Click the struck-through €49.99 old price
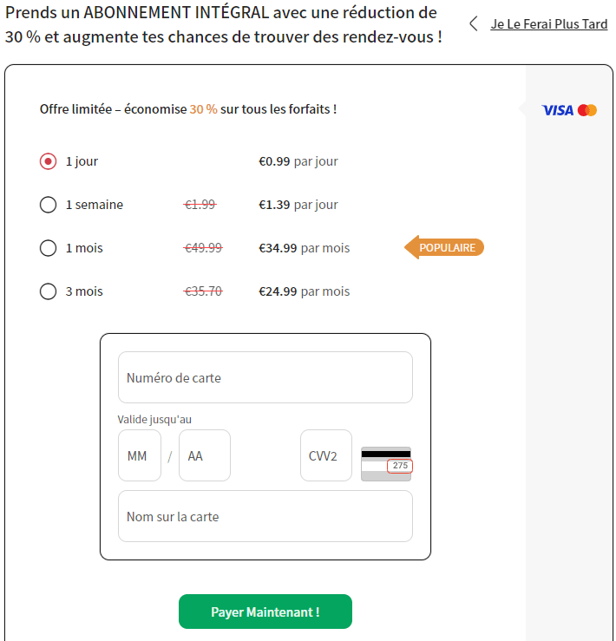Screen dimensions: 616x641 pos(203,248)
